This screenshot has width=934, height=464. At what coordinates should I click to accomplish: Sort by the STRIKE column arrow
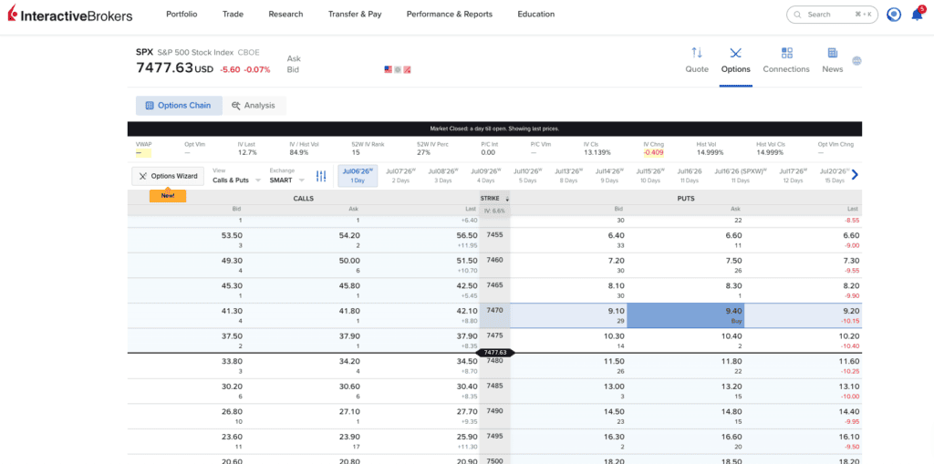(x=507, y=199)
